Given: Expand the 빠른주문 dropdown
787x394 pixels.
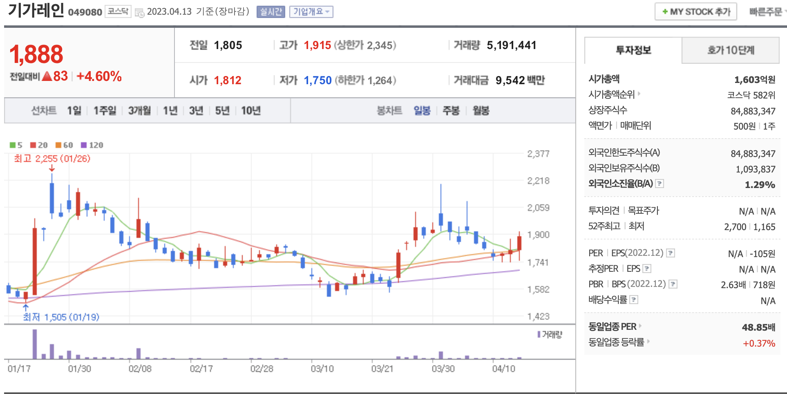Looking at the screenshot, I should coord(767,12).
